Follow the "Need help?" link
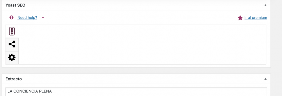The image size is (282, 96). pyautogui.click(x=27, y=18)
